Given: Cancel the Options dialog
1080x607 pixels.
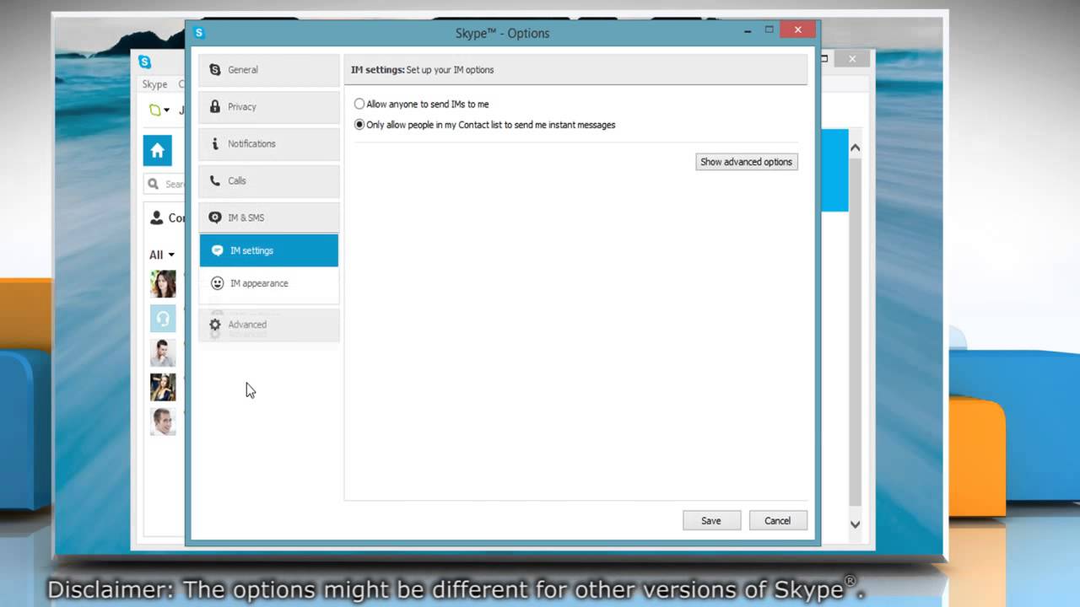Looking at the screenshot, I should coord(778,520).
